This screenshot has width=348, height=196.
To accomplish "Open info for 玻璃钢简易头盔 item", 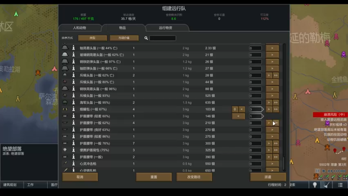I will click(x=74, y=55).
